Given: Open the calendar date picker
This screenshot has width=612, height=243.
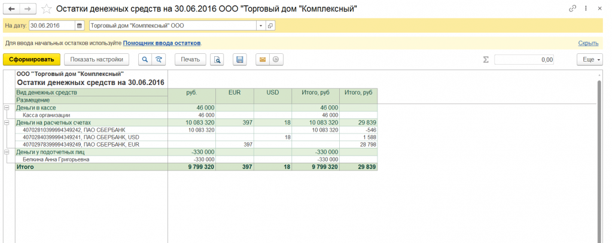Looking at the screenshot, I should tap(80, 26).
